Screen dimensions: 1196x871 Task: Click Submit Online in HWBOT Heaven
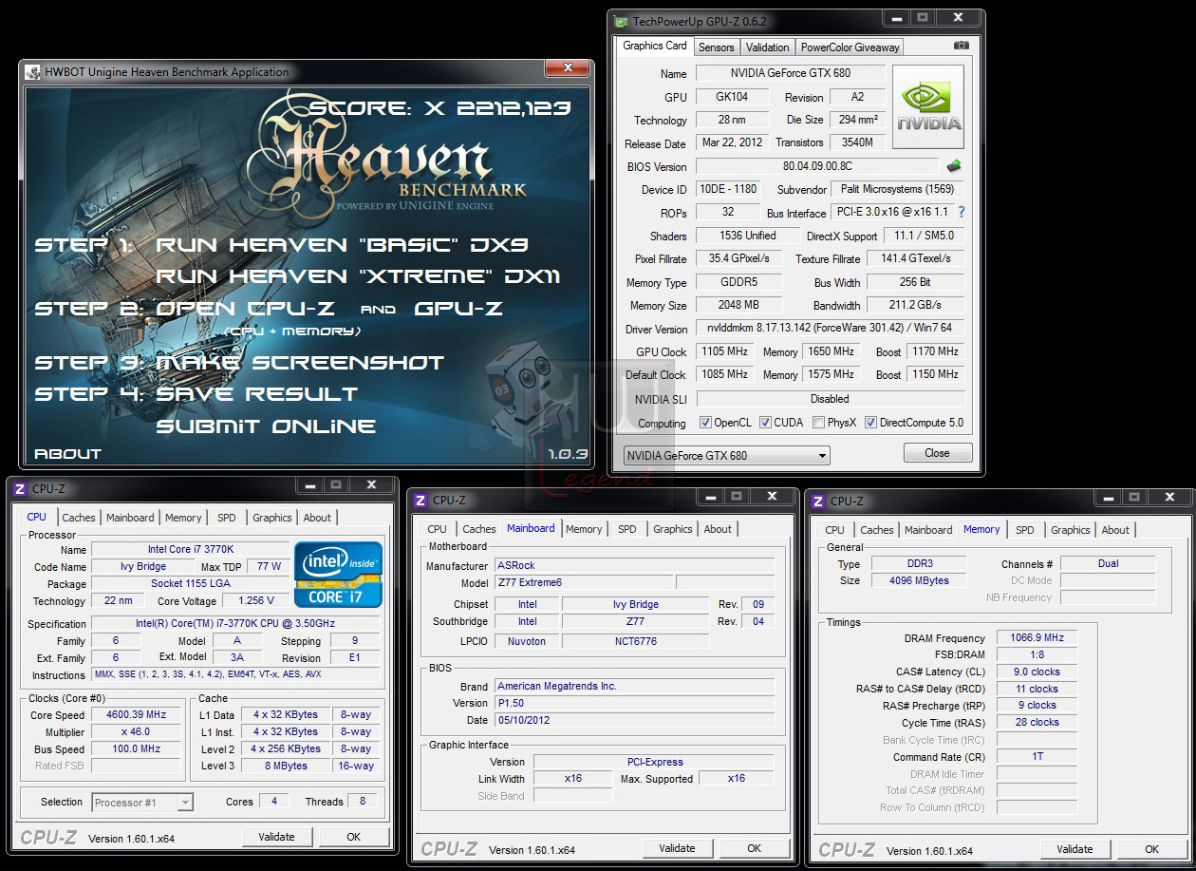[x=266, y=426]
